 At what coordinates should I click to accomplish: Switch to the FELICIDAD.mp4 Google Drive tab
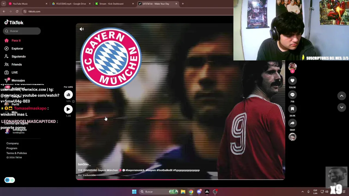click(71, 4)
